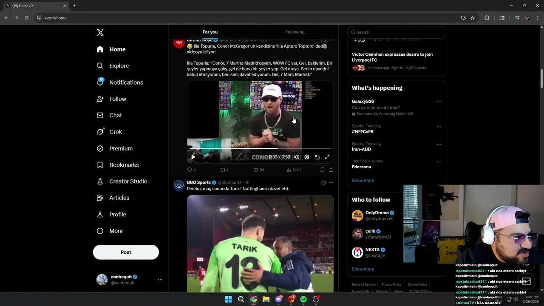Open Chrome extensions puzzle icon
The image size is (544, 306).
click(x=487, y=18)
